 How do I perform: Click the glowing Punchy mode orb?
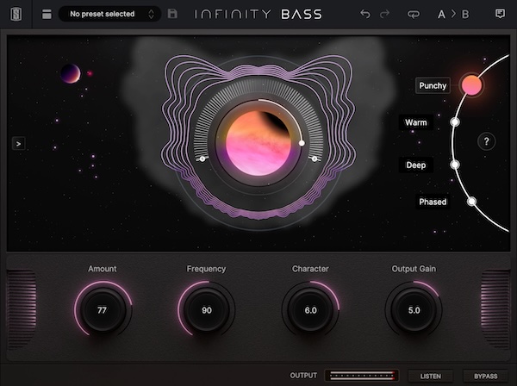tap(472, 85)
